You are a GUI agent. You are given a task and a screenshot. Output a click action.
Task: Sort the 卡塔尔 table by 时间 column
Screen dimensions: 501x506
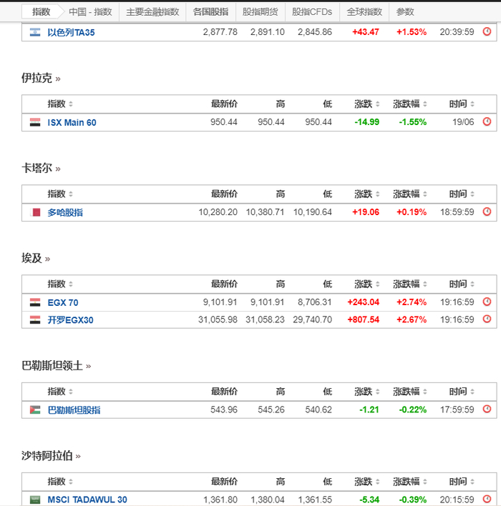(462, 194)
